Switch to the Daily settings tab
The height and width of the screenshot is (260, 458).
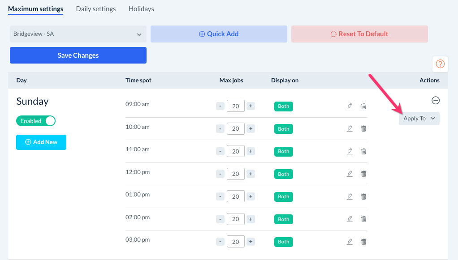tap(96, 9)
